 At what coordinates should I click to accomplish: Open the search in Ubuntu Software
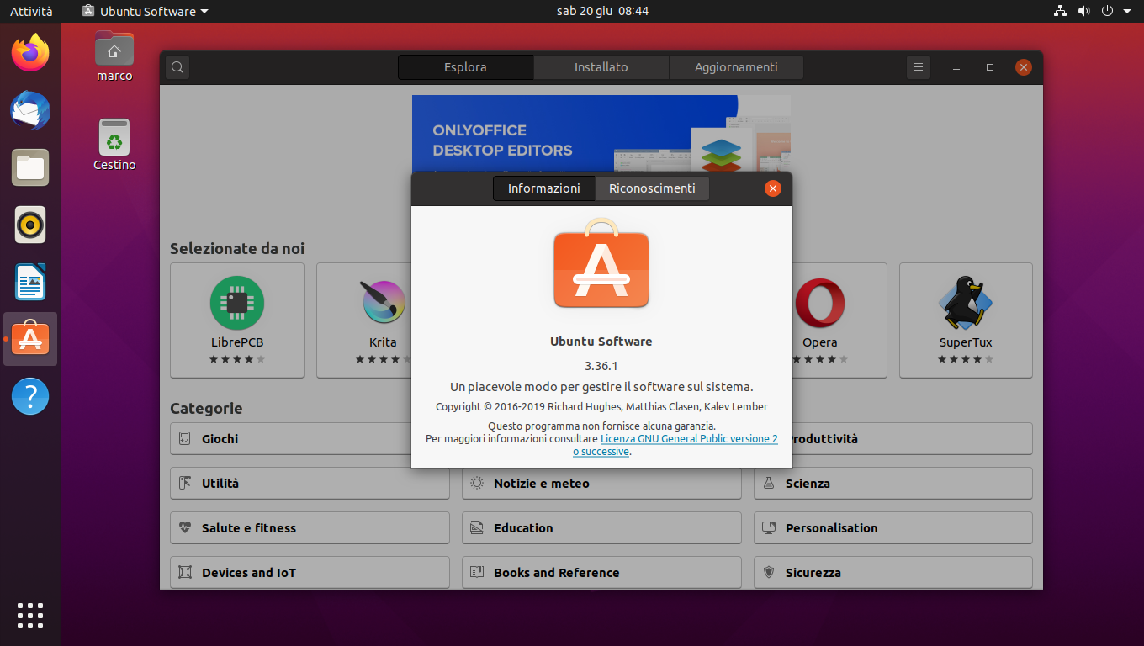[177, 66]
